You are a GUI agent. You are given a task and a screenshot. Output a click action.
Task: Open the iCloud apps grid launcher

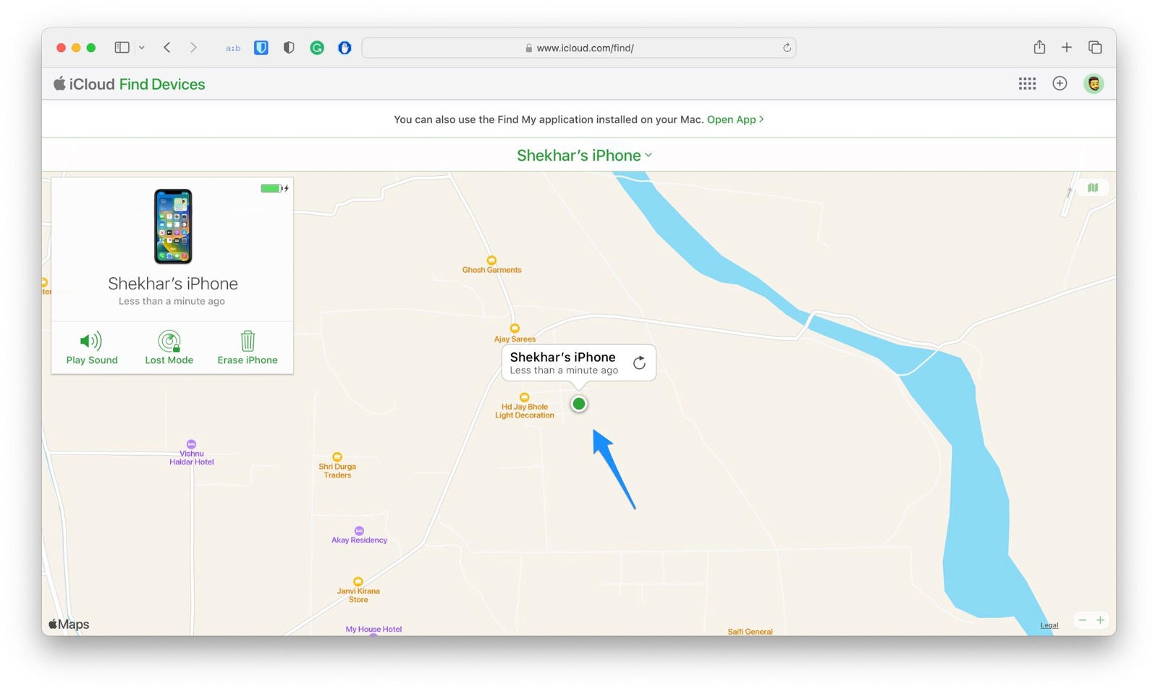pyautogui.click(x=1027, y=84)
